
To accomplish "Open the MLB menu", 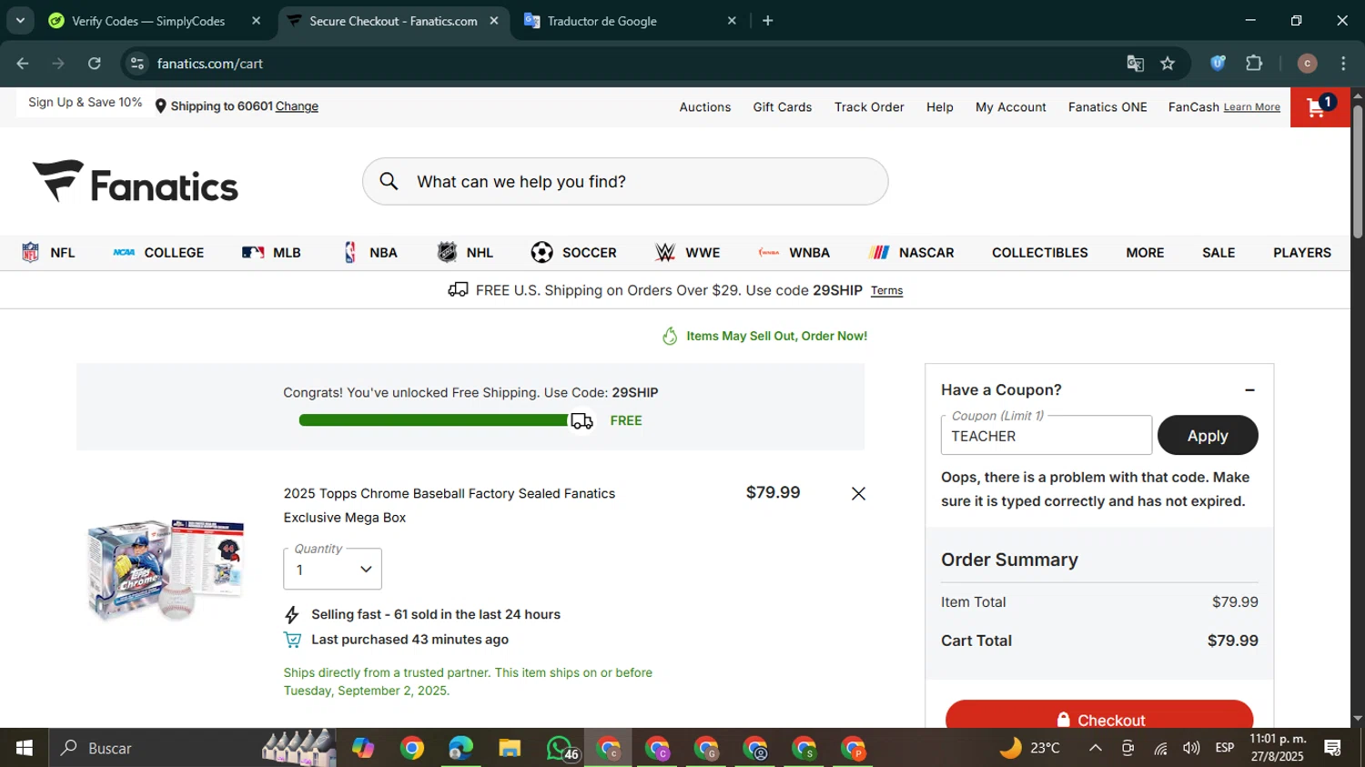I will tap(271, 253).
